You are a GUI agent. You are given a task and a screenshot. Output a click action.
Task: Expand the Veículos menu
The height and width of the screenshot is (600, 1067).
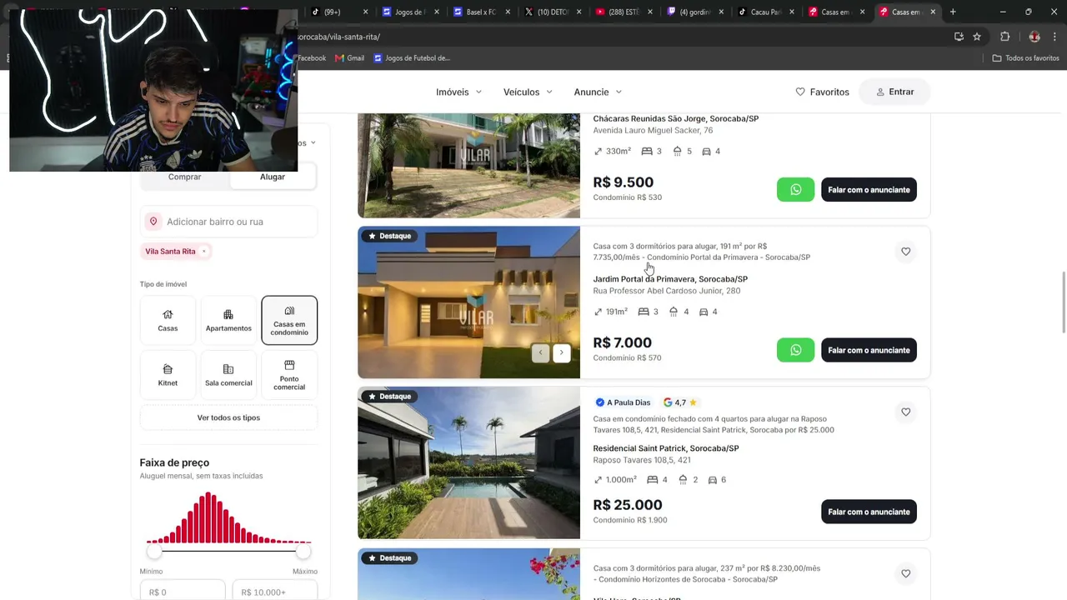[528, 92]
